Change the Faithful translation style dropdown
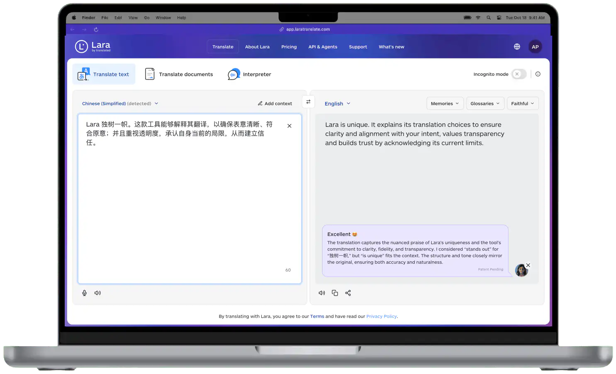 [522, 104]
